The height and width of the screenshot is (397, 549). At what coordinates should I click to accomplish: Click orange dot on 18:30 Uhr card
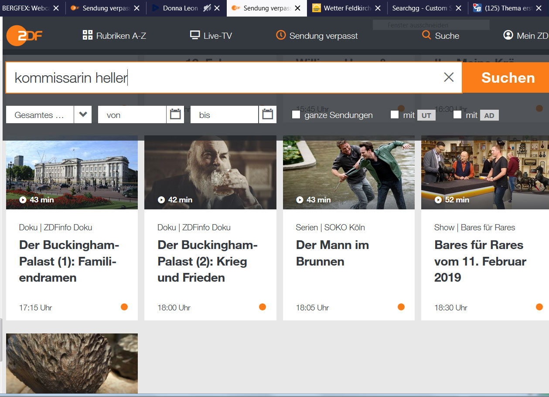[539, 307]
